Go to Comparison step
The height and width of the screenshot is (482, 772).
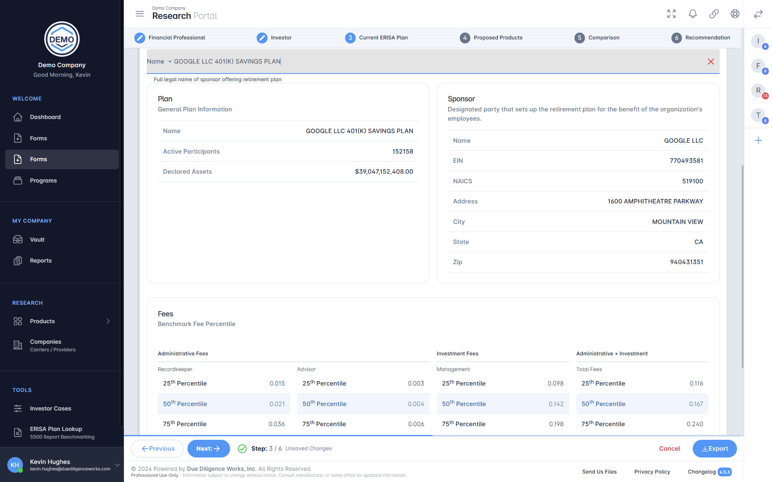click(597, 38)
